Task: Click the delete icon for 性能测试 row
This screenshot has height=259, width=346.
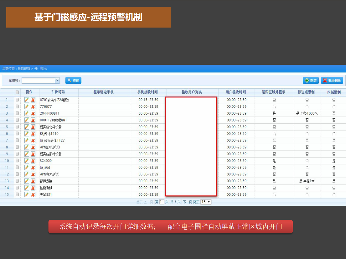Action: tap(33, 188)
